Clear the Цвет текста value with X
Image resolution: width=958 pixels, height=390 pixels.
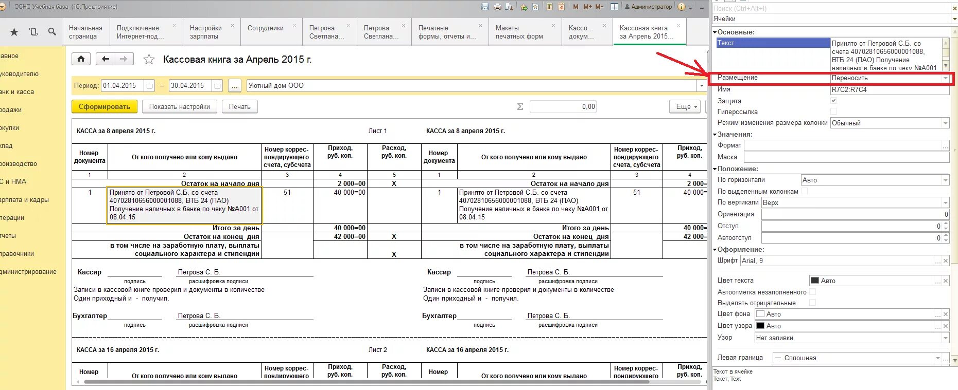946,281
